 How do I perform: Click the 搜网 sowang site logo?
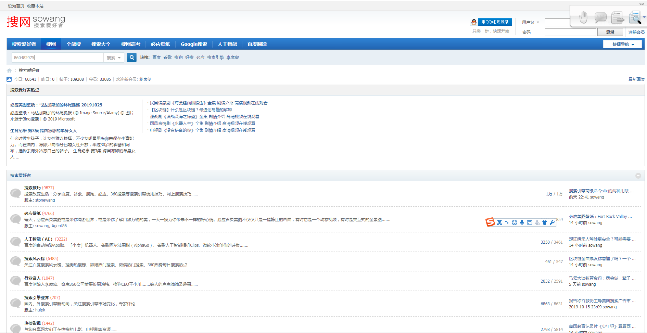click(x=36, y=22)
